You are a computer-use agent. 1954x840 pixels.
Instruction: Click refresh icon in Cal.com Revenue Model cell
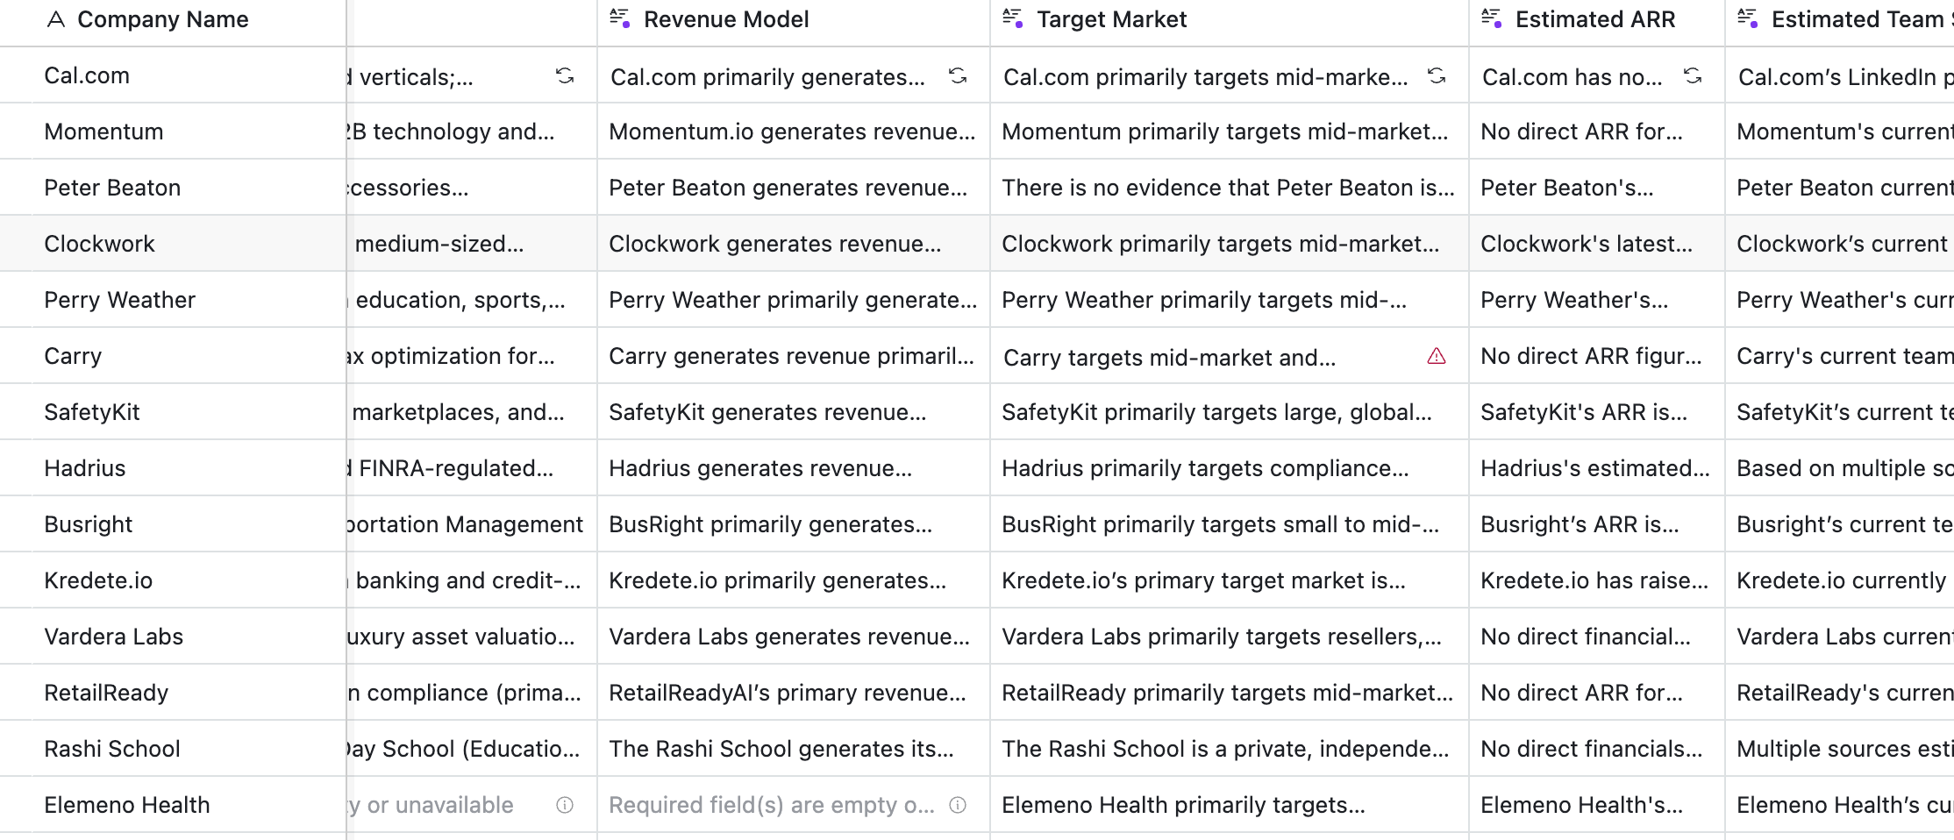(x=958, y=76)
